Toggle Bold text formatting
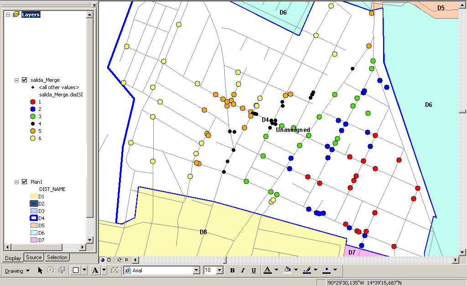 [232, 270]
